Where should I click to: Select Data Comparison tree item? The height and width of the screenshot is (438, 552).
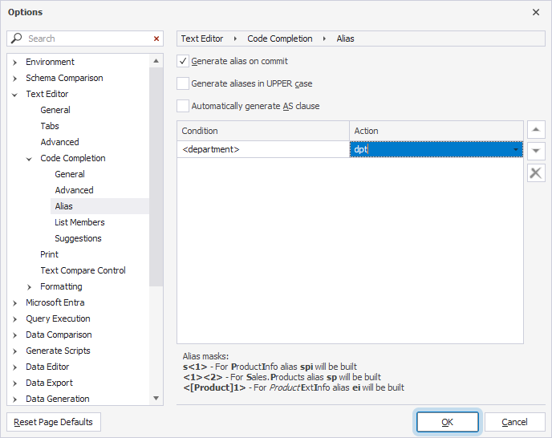tap(59, 335)
